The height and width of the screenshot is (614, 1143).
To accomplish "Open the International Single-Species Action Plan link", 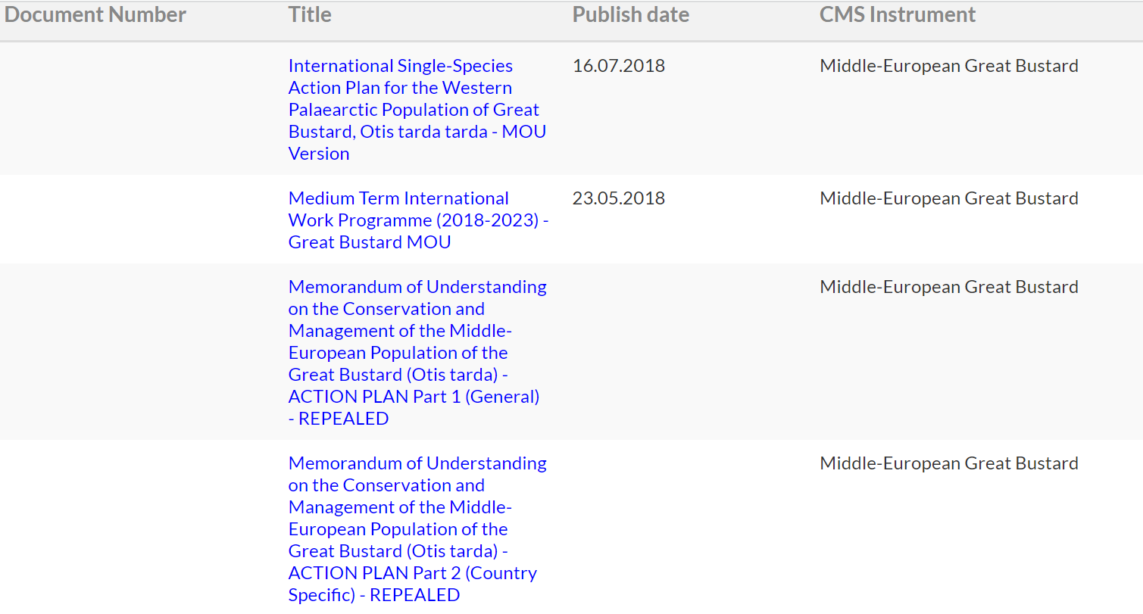I will (417, 109).
